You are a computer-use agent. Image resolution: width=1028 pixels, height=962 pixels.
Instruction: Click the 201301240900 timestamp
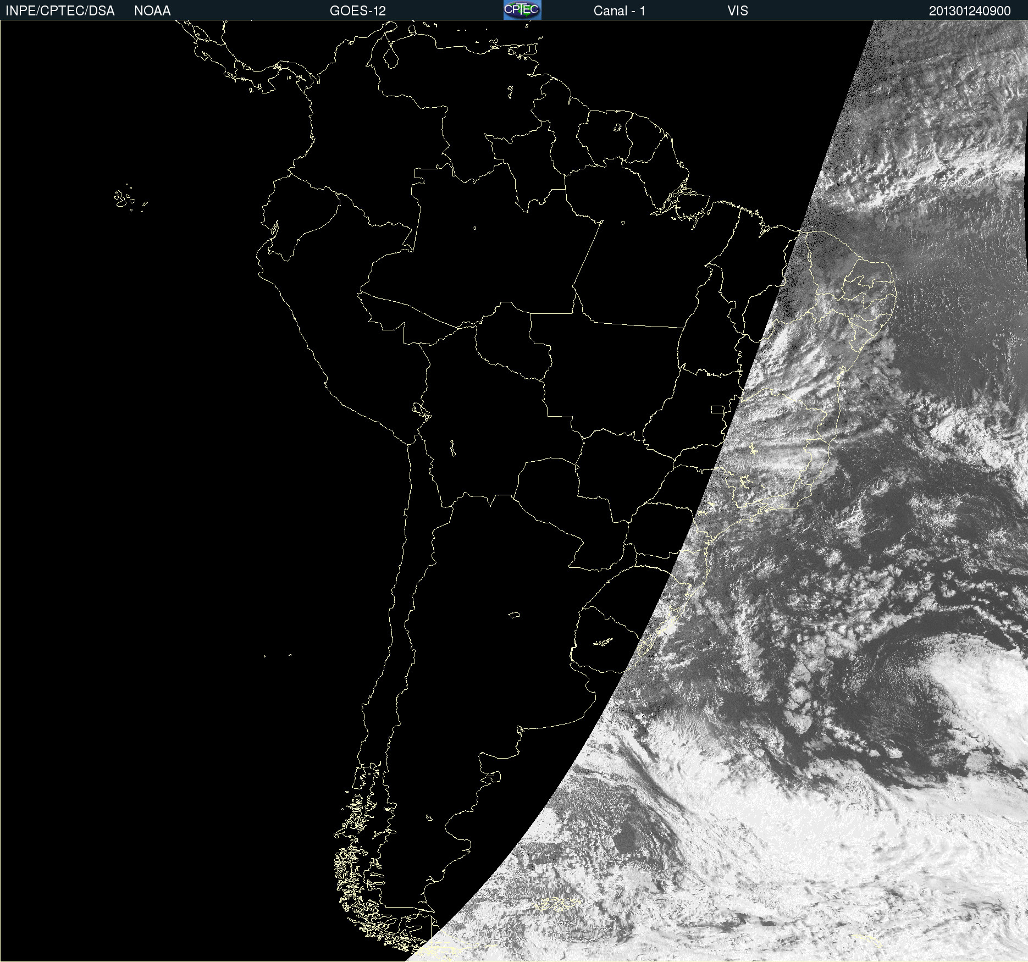(970, 11)
